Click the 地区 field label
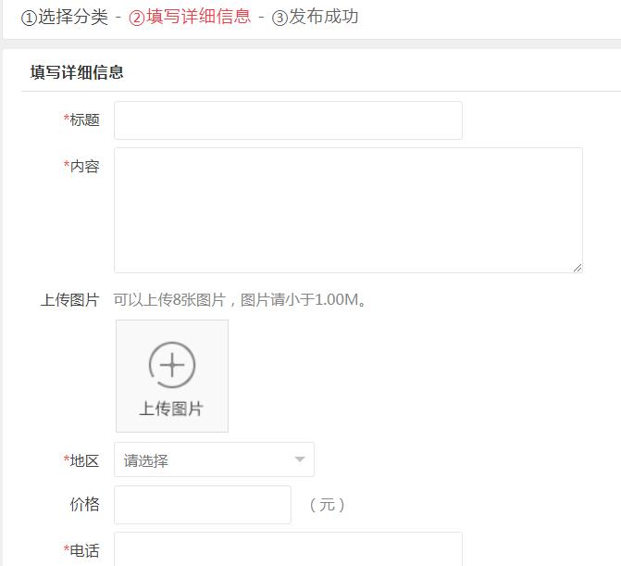Viewport: 621px width, 566px height. click(x=83, y=460)
